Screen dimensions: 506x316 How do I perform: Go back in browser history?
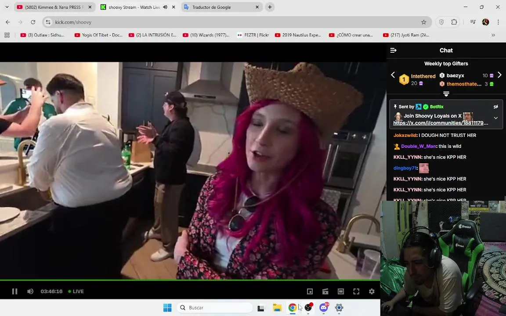[x=8, y=22]
